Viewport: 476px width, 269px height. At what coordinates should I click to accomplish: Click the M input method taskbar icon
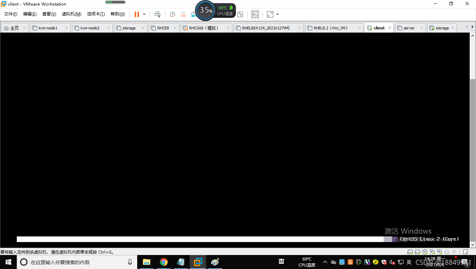pyautogui.click(x=281, y=261)
